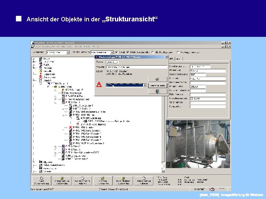Click the red X icon beside Unbekannt
This screenshot has width=266, height=199.
(x=41, y=74)
